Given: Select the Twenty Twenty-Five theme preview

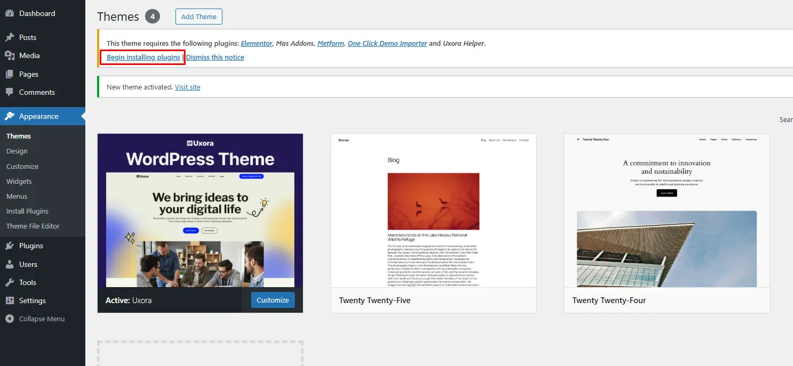Looking at the screenshot, I should tap(433, 210).
